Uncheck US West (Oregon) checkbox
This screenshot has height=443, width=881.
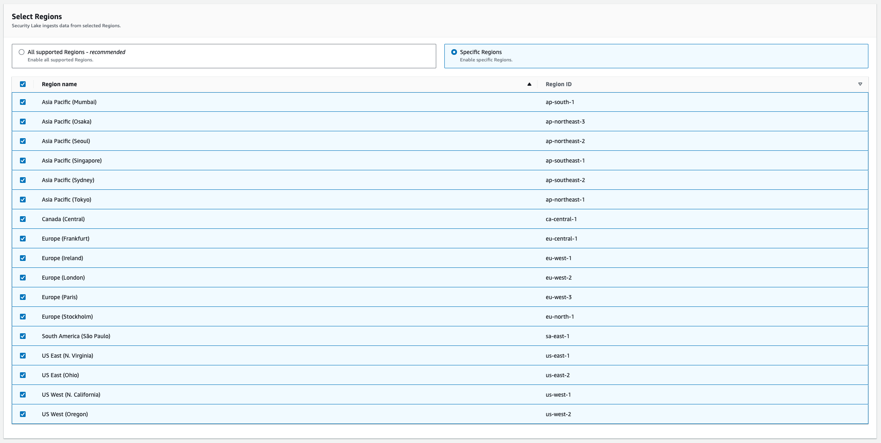[23, 414]
